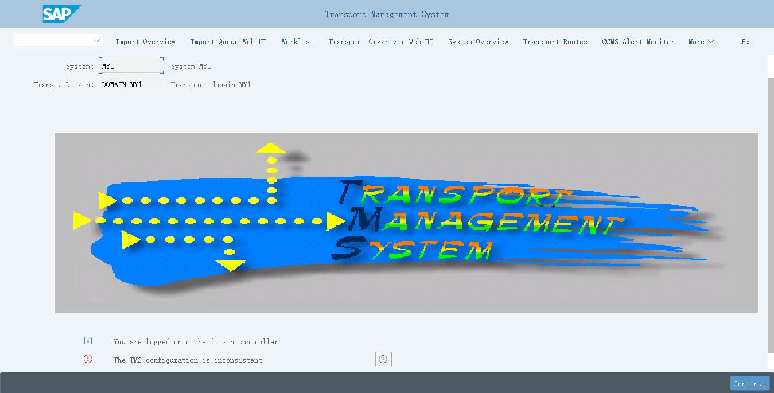This screenshot has width=774, height=393.
Task: Open System Overview
Action: click(478, 42)
